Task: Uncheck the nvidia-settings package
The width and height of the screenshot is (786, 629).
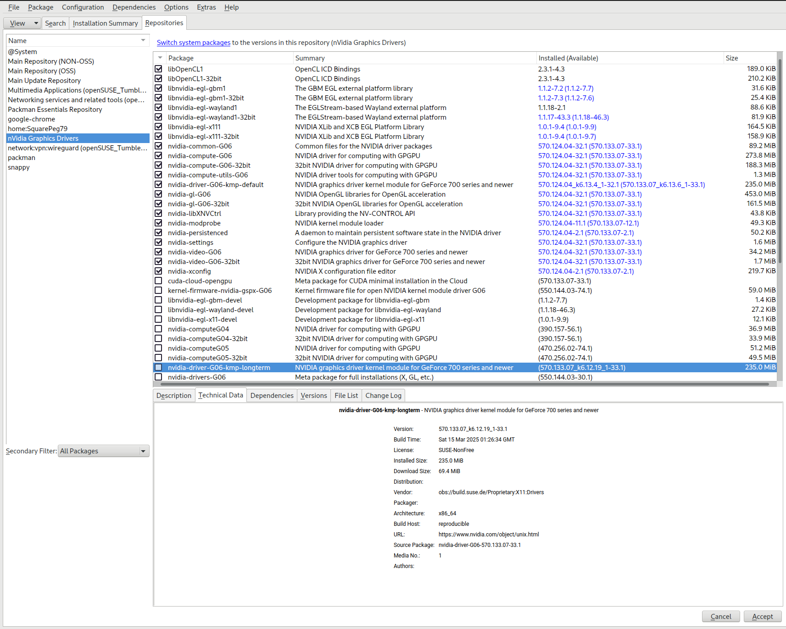Action: tap(158, 242)
